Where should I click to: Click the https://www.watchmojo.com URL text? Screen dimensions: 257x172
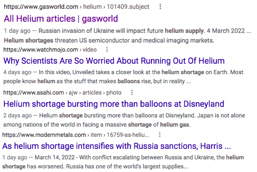[41, 50]
